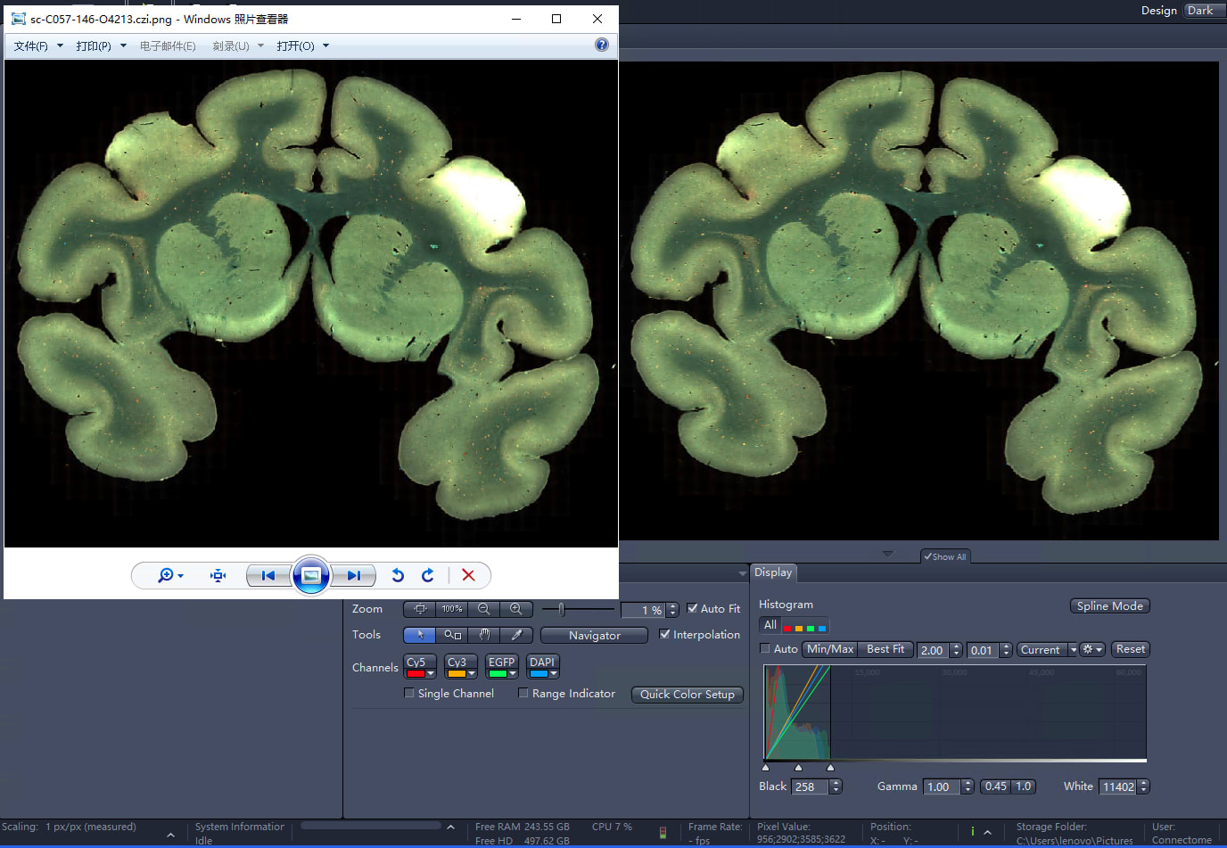Set view to 100% zoom
Image resolution: width=1227 pixels, height=848 pixels.
tap(451, 609)
